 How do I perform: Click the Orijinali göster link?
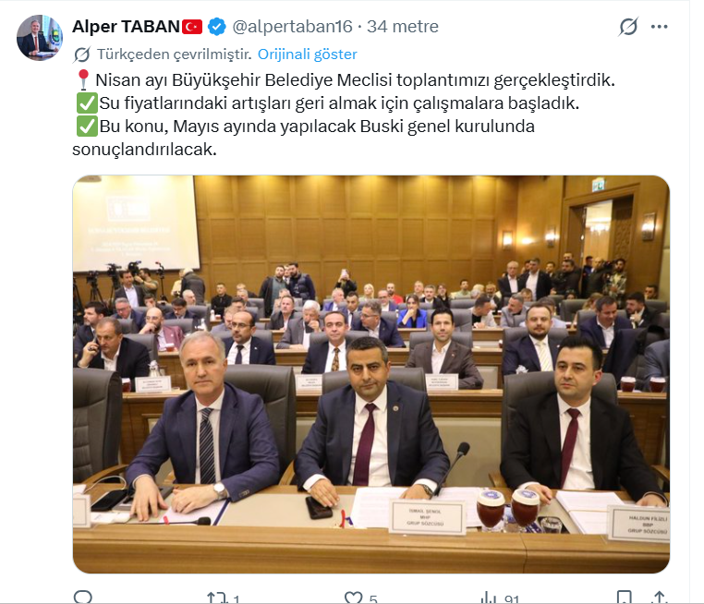click(x=307, y=54)
